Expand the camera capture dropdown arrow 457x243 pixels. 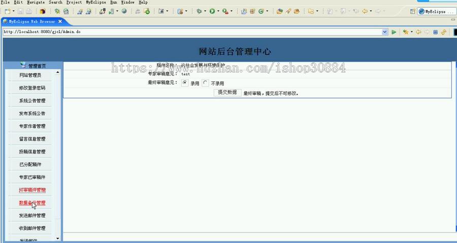[x=167, y=11]
